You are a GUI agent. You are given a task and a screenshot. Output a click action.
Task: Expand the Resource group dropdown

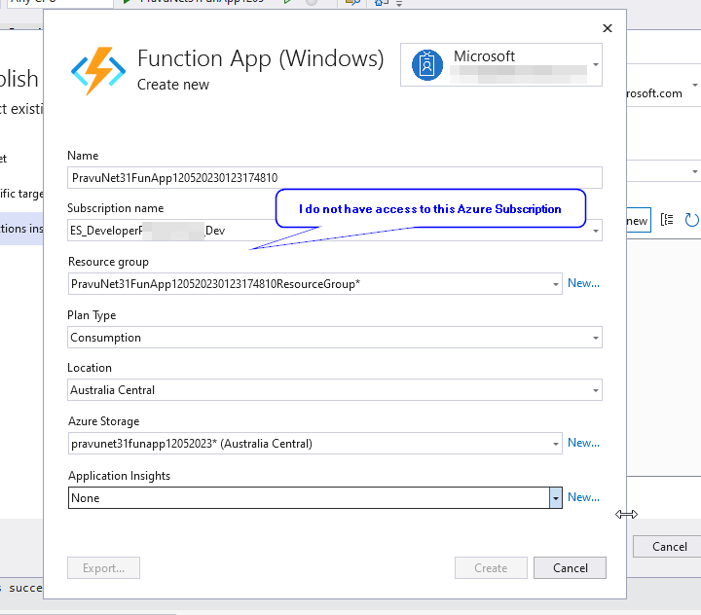555,284
